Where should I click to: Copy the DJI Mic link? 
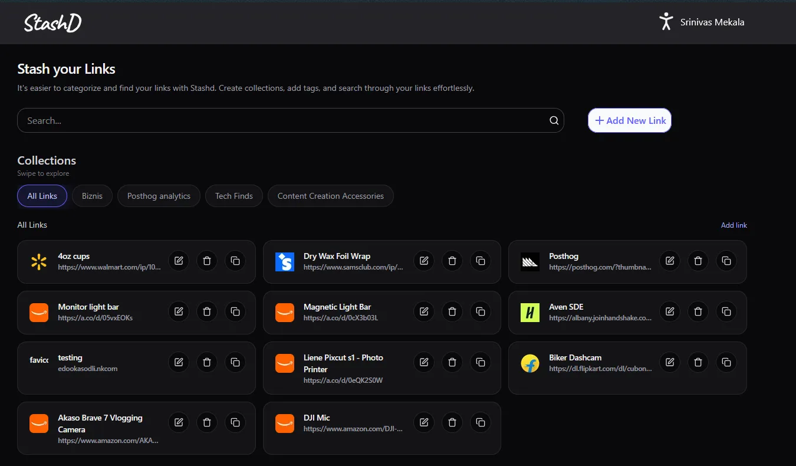tap(481, 422)
